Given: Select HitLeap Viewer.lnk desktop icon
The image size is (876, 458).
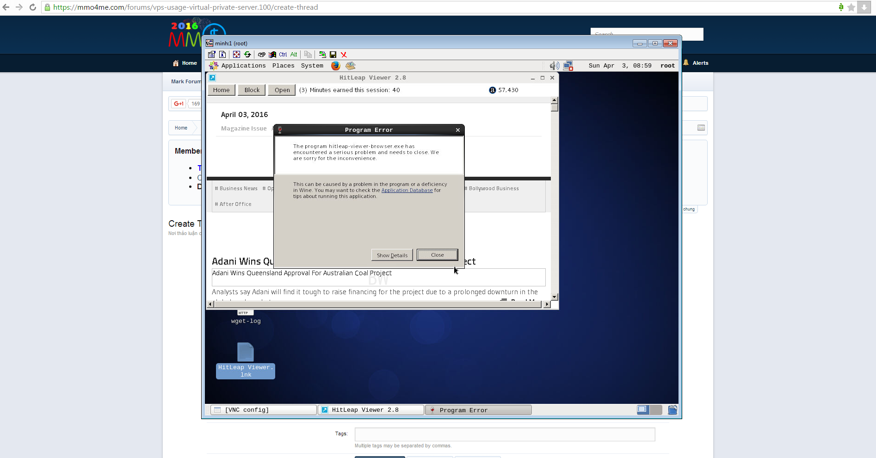Looking at the screenshot, I should point(246,360).
